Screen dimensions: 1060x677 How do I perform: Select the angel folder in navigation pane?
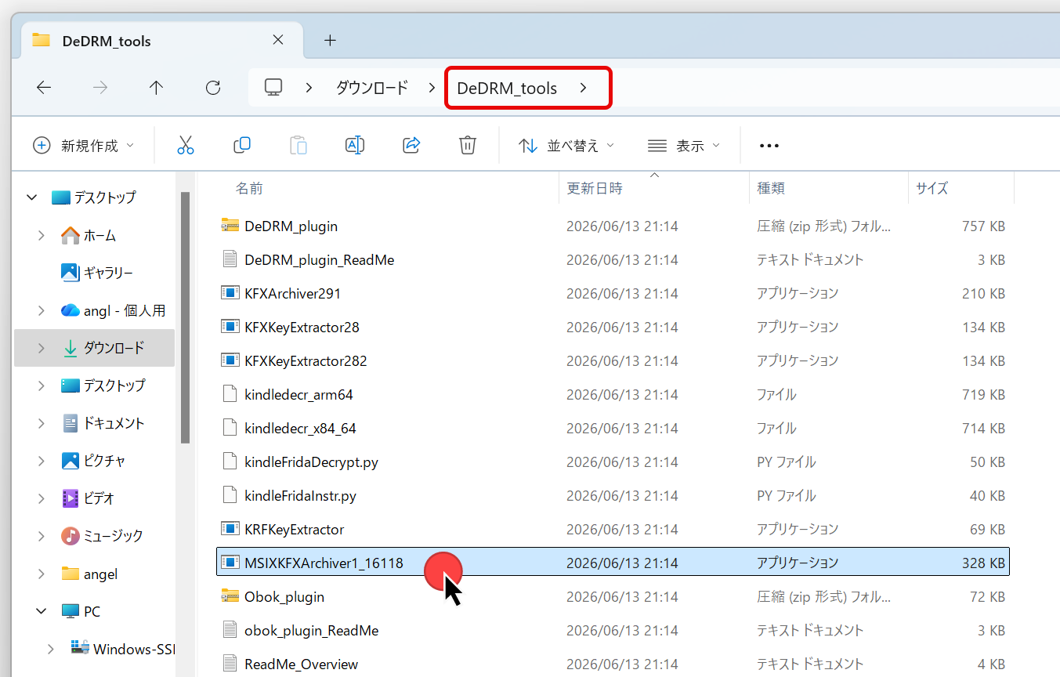(100, 574)
